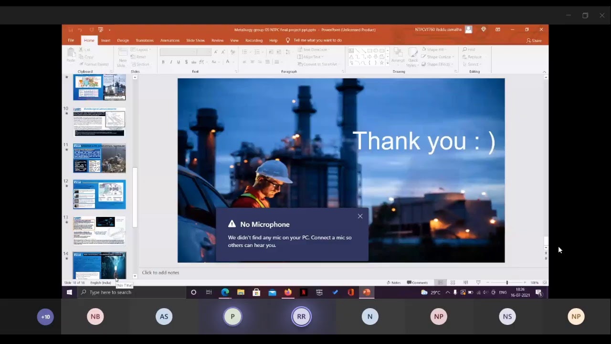Toggle the Notes pane in status bar
Image resolution: width=611 pixels, height=344 pixels.
(x=394, y=282)
